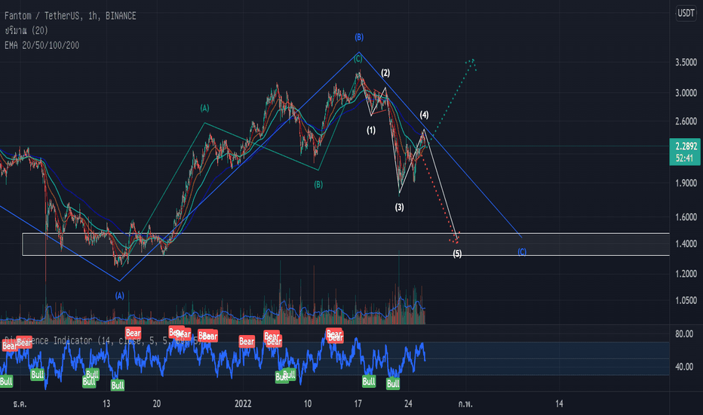
Task: Click the 3.0000 price axis label
Action: tap(686, 93)
